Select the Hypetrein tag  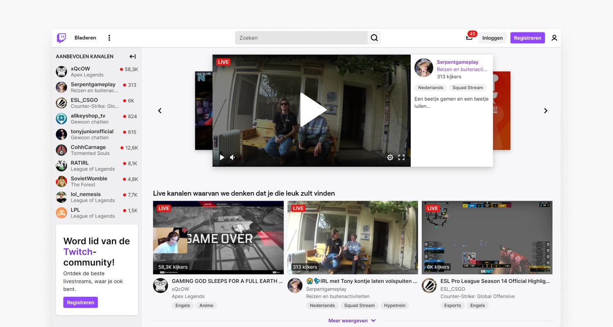click(395, 305)
